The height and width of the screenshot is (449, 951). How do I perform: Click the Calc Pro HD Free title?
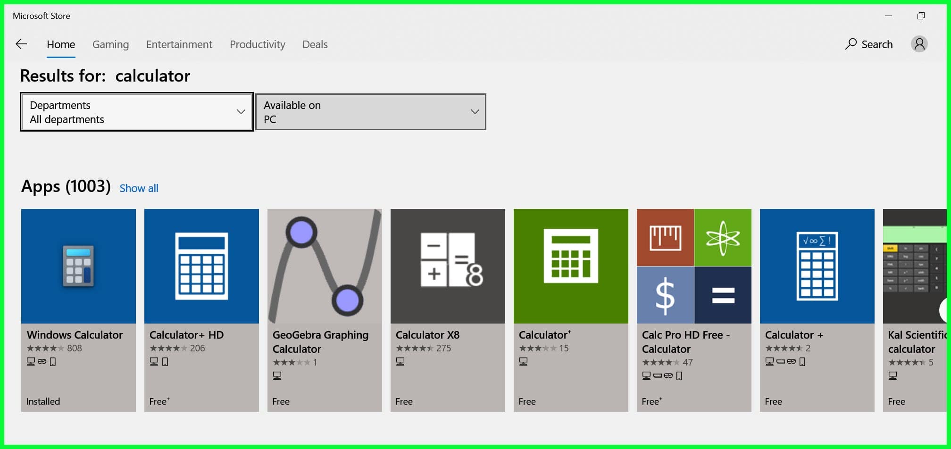tap(686, 342)
